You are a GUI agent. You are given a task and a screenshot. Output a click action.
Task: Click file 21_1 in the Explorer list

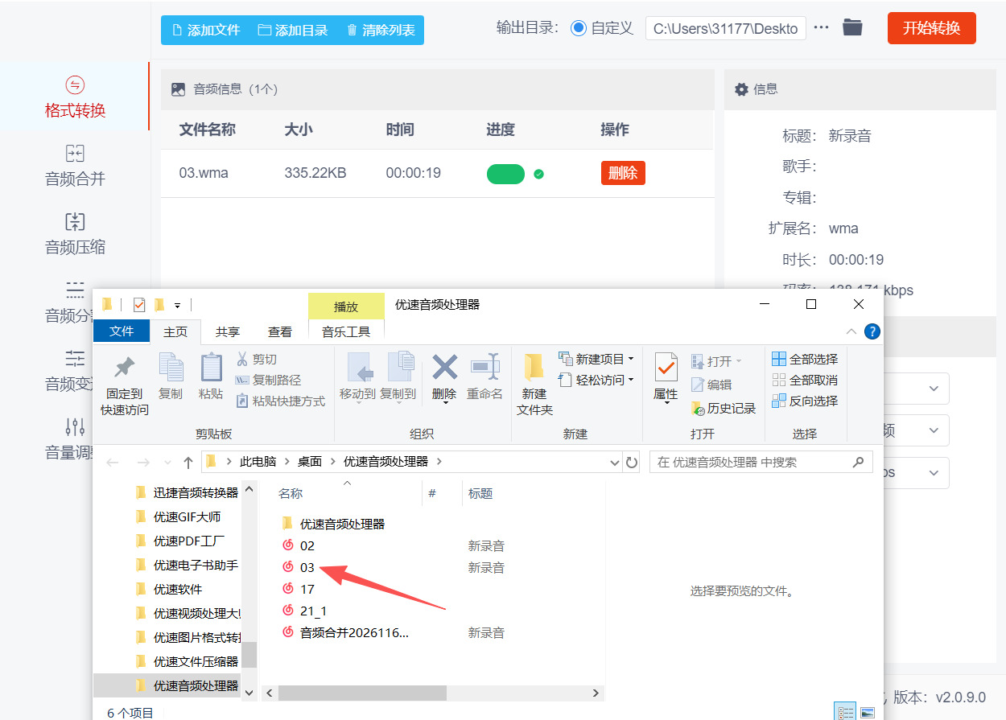click(313, 611)
